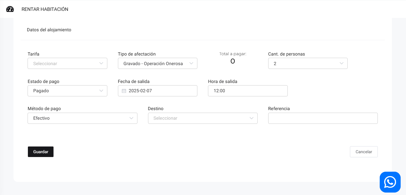Viewport: 406px width, 195px height.
Task: Open the Tipo de afectación dropdown
Action: tap(157, 64)
